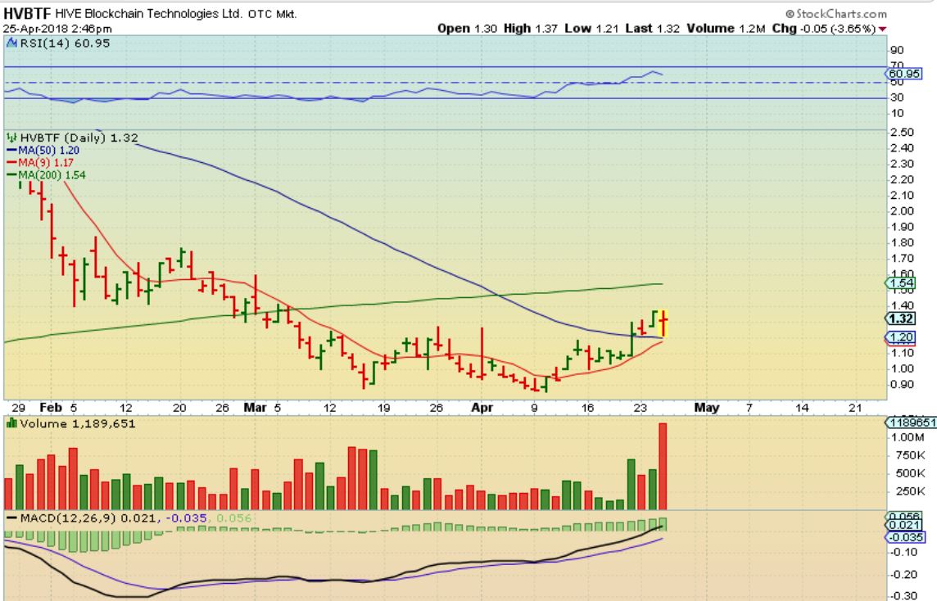The image size is (937, 601).
Task: Click the MACD legend icon
Action: (x=11, y=517)
